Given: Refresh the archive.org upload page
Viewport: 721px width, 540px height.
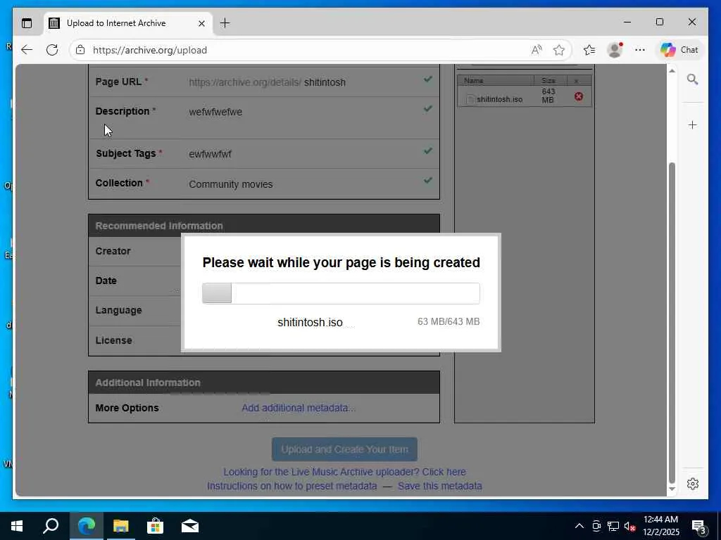Looking at the screenshot, I should pyautogui.click(x=52, y=50).
